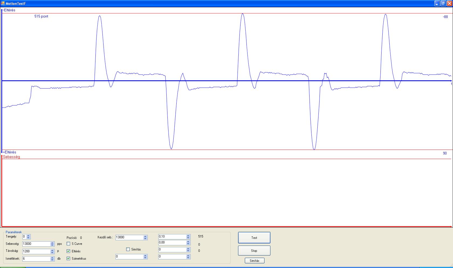Increase Távolság with its up arrow
The image size is (453, 268).
click(x=52, y=250)
